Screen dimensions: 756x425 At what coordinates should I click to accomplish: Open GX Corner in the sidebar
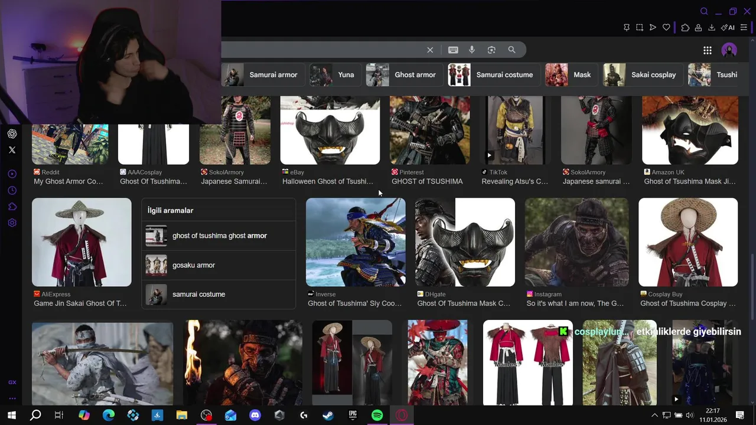click(x=12, y=382)
